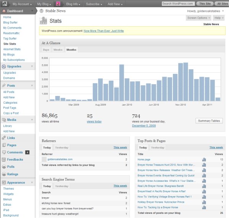Expand the Screen Options panel
This screenshot has width=229, height=218.
(x=199, y=18)
